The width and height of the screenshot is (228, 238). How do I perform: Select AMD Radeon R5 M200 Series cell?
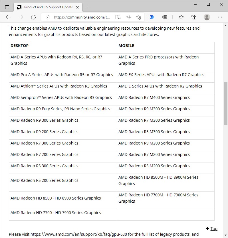pyautogui.click(x=166, y=168)
